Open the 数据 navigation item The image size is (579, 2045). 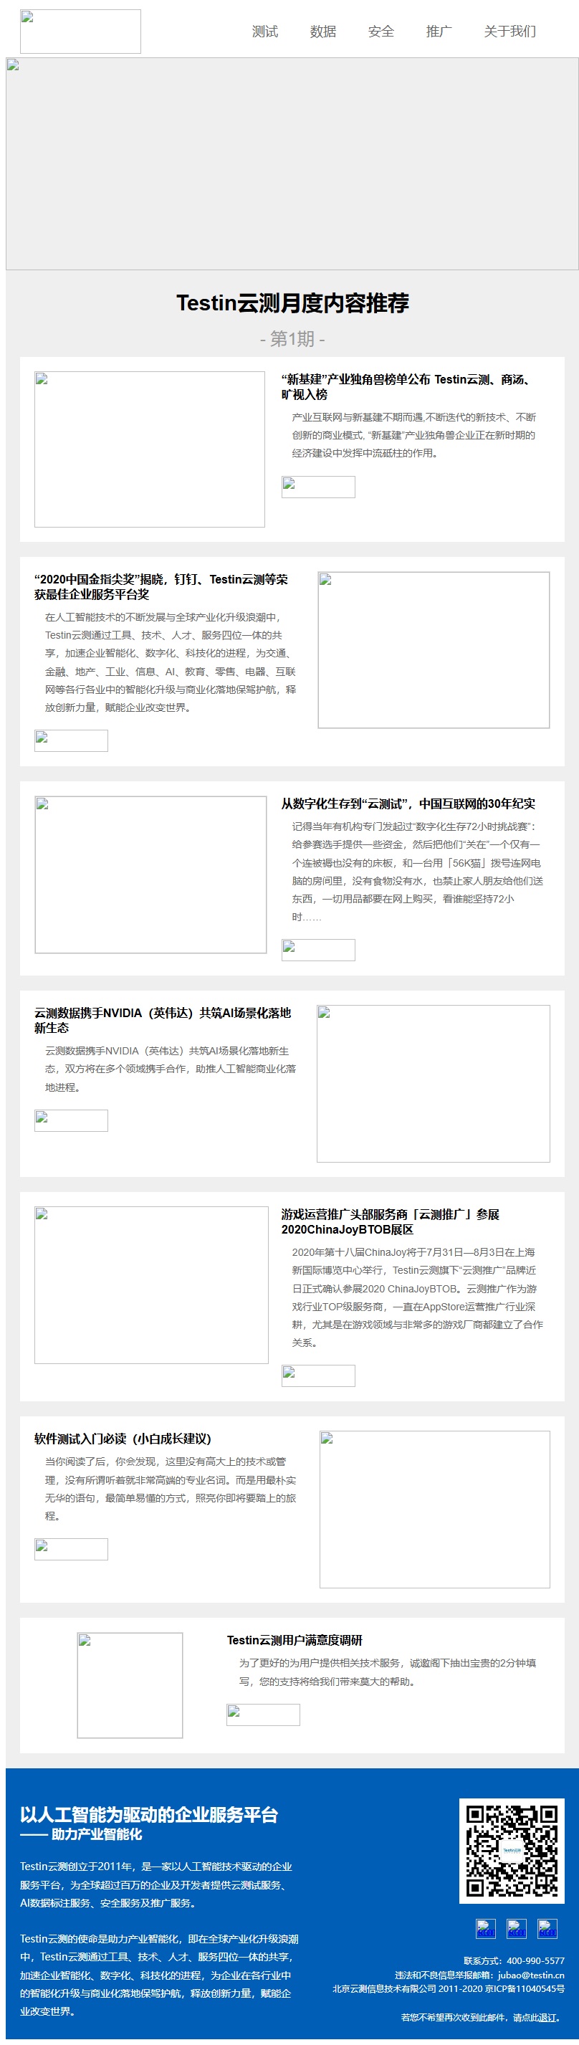(322, 32)
